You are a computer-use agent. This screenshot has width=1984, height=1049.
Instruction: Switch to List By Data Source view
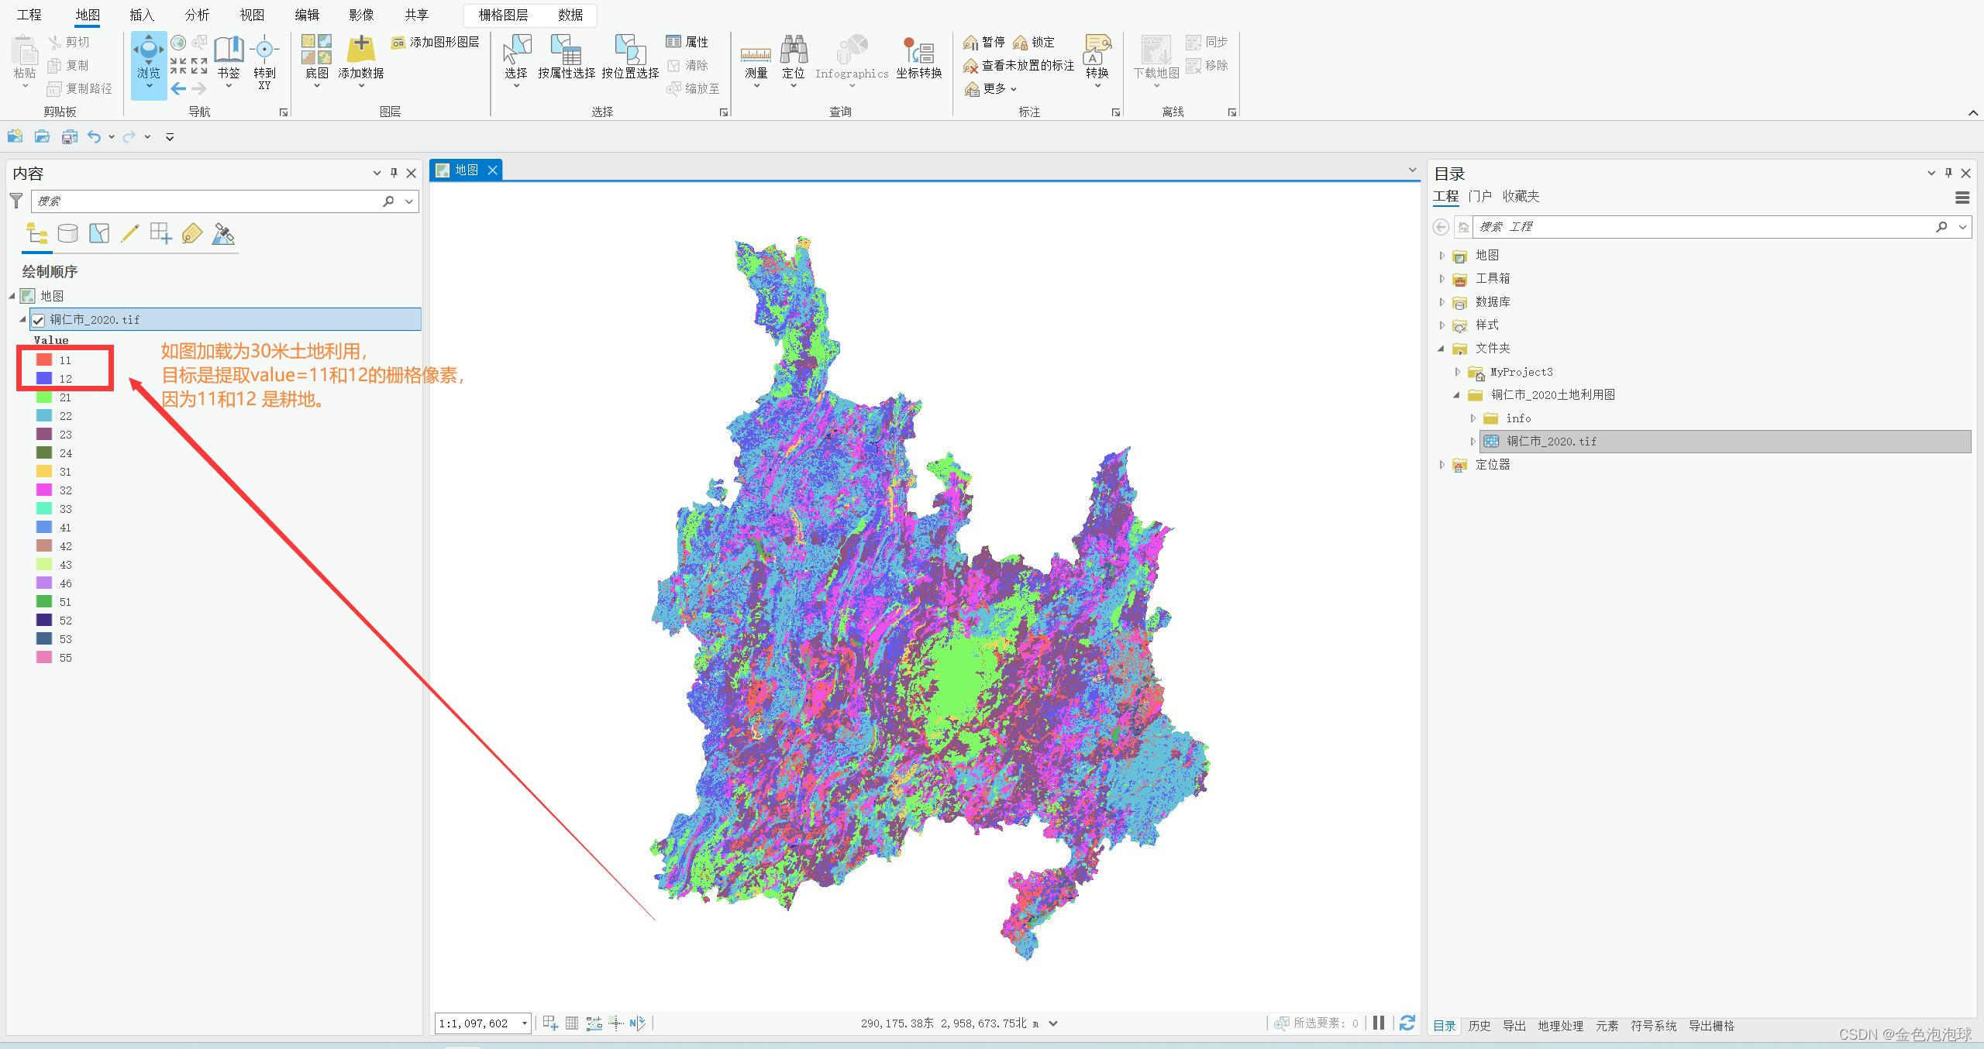point(68,233)
